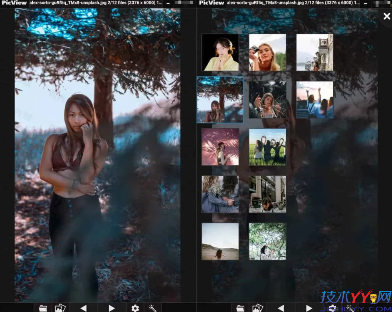Select the magic wand icon in the right window
The image size is (392, 312).
click(349, 308)
